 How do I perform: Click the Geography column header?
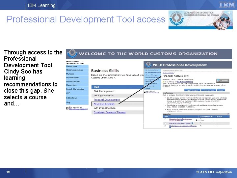206,117
